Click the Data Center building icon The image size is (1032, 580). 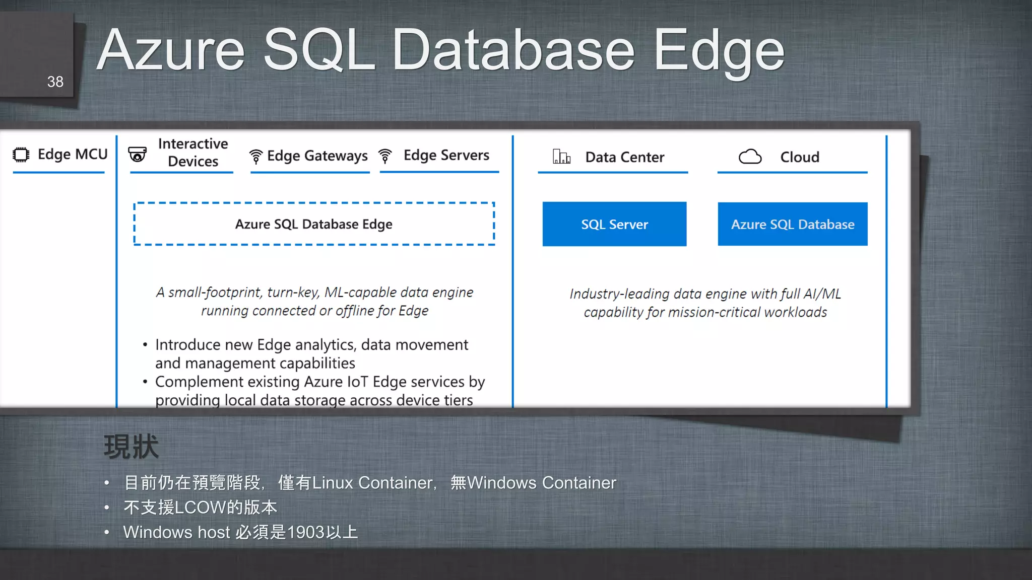point(561,157)
